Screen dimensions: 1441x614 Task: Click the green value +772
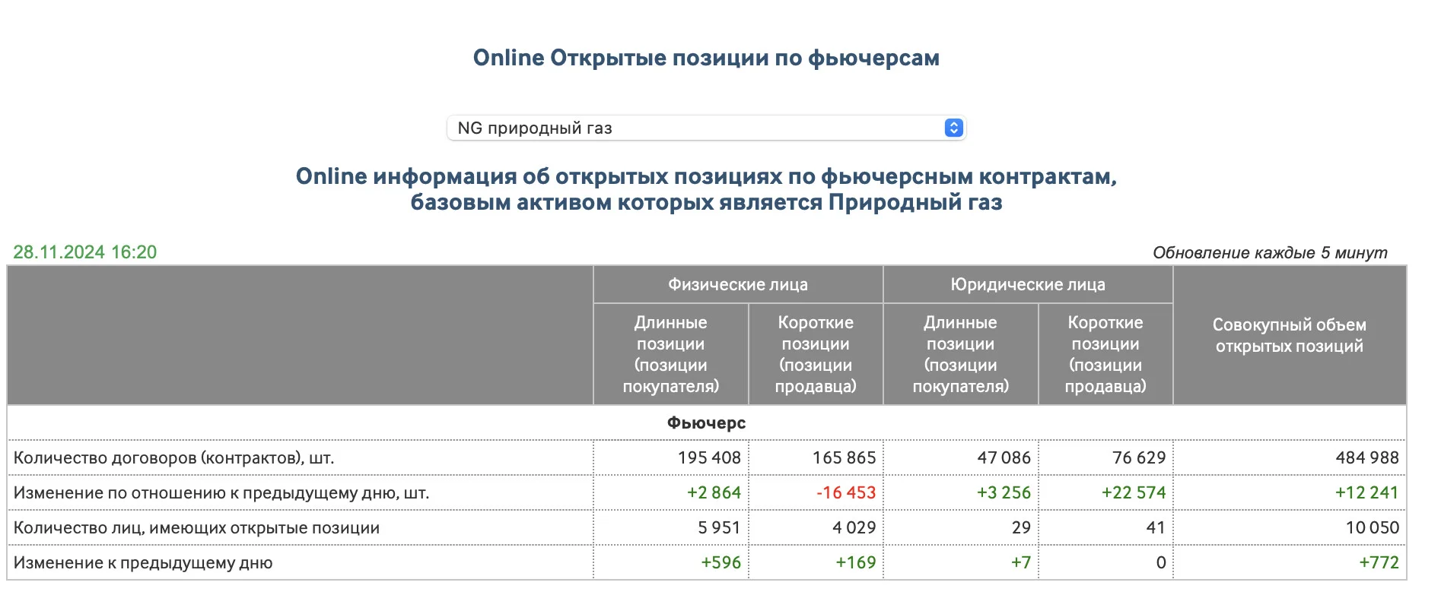(1379, 563)
